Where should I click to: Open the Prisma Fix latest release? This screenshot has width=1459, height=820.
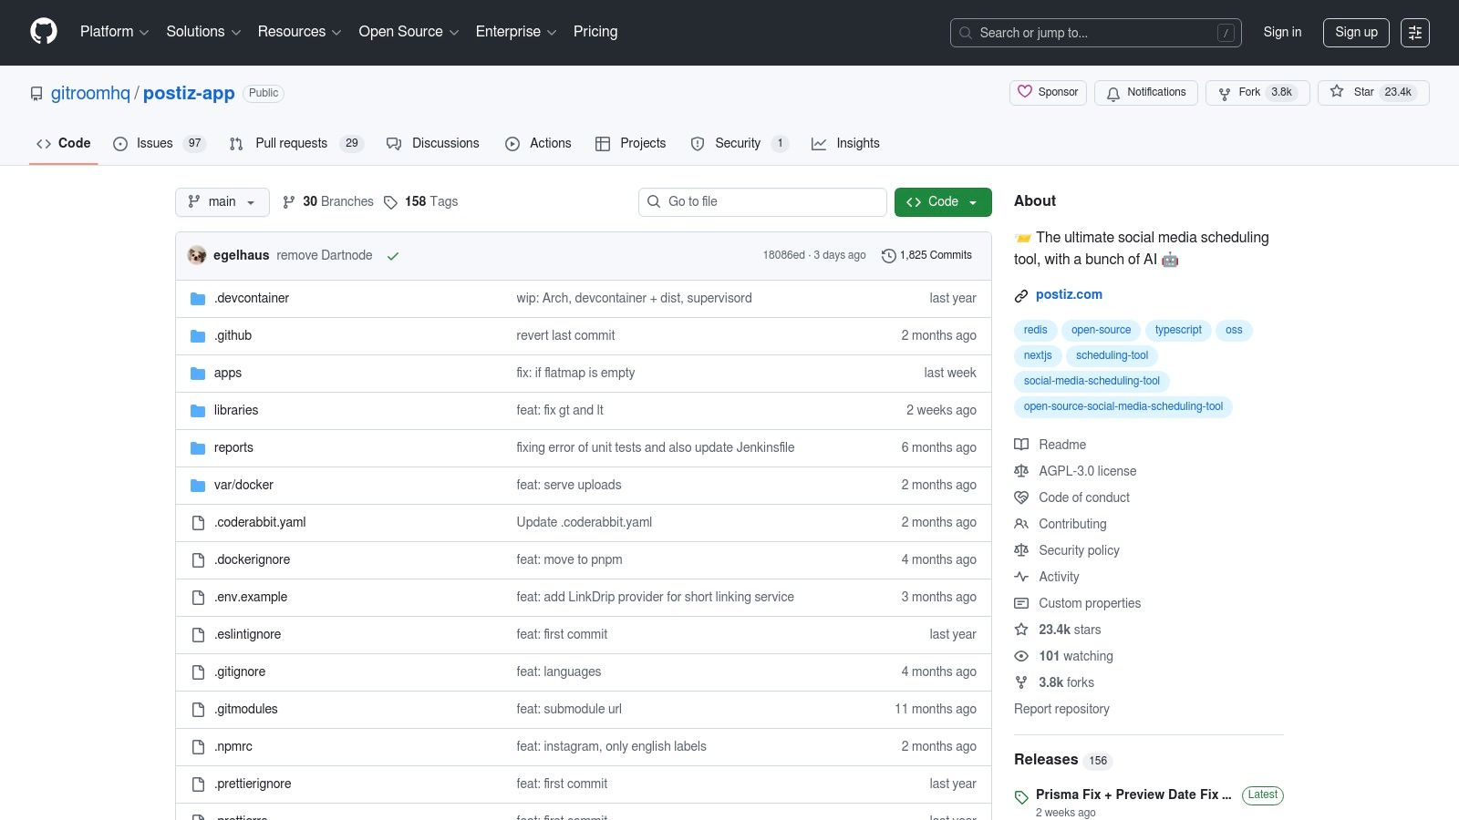point(1133,794)
